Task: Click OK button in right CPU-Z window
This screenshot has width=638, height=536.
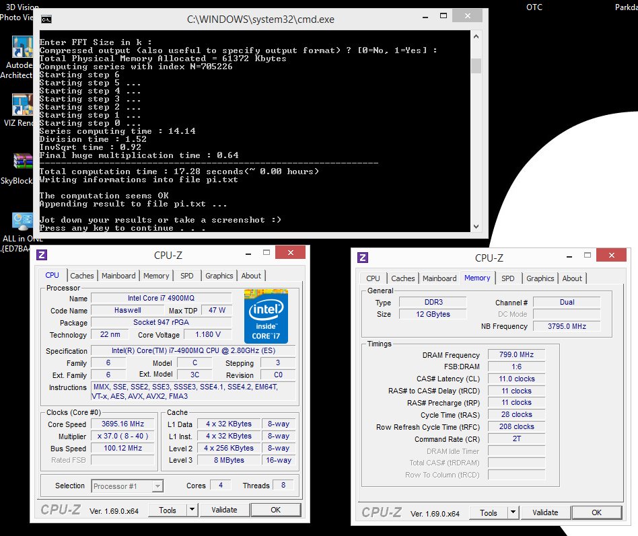Action: tap(596, 513)
